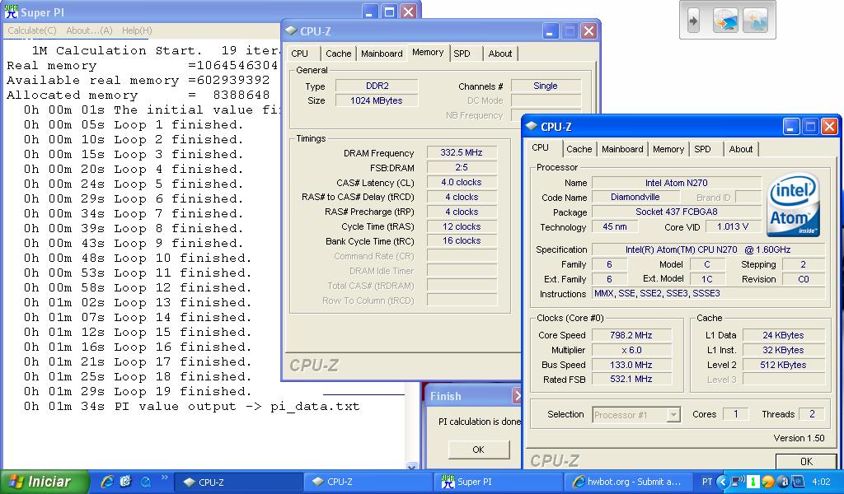Launch Internet Explorer from the quick launch
The width and height of the screenshot is (844, 494).
click(x=107, y=482)
